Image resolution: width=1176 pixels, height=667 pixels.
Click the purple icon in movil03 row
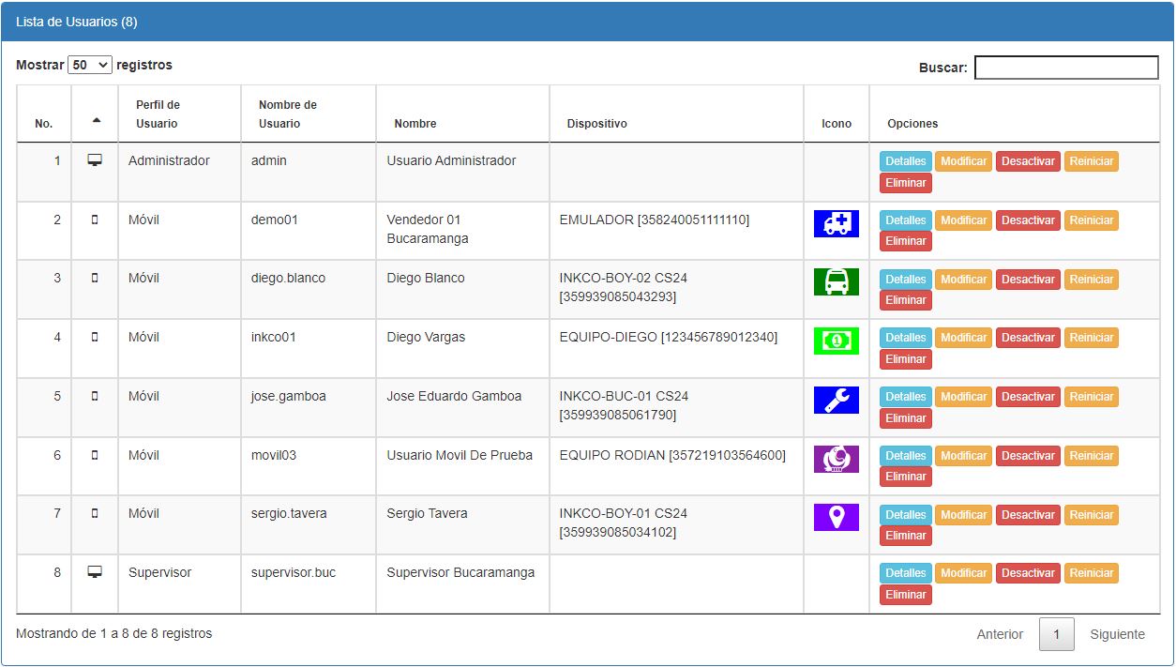pos(836,459)
